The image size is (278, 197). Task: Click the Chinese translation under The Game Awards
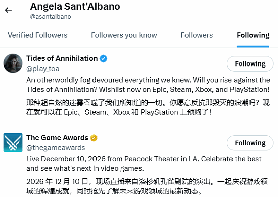point(147,186)
